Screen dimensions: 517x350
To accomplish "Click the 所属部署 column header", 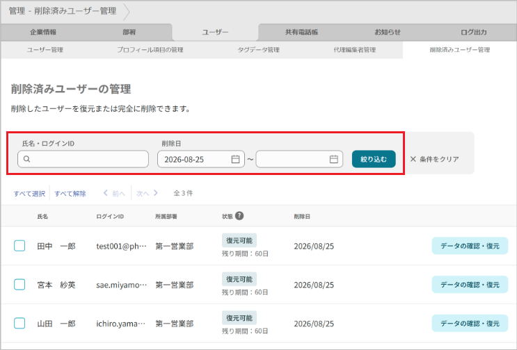I will pos(166,217).
